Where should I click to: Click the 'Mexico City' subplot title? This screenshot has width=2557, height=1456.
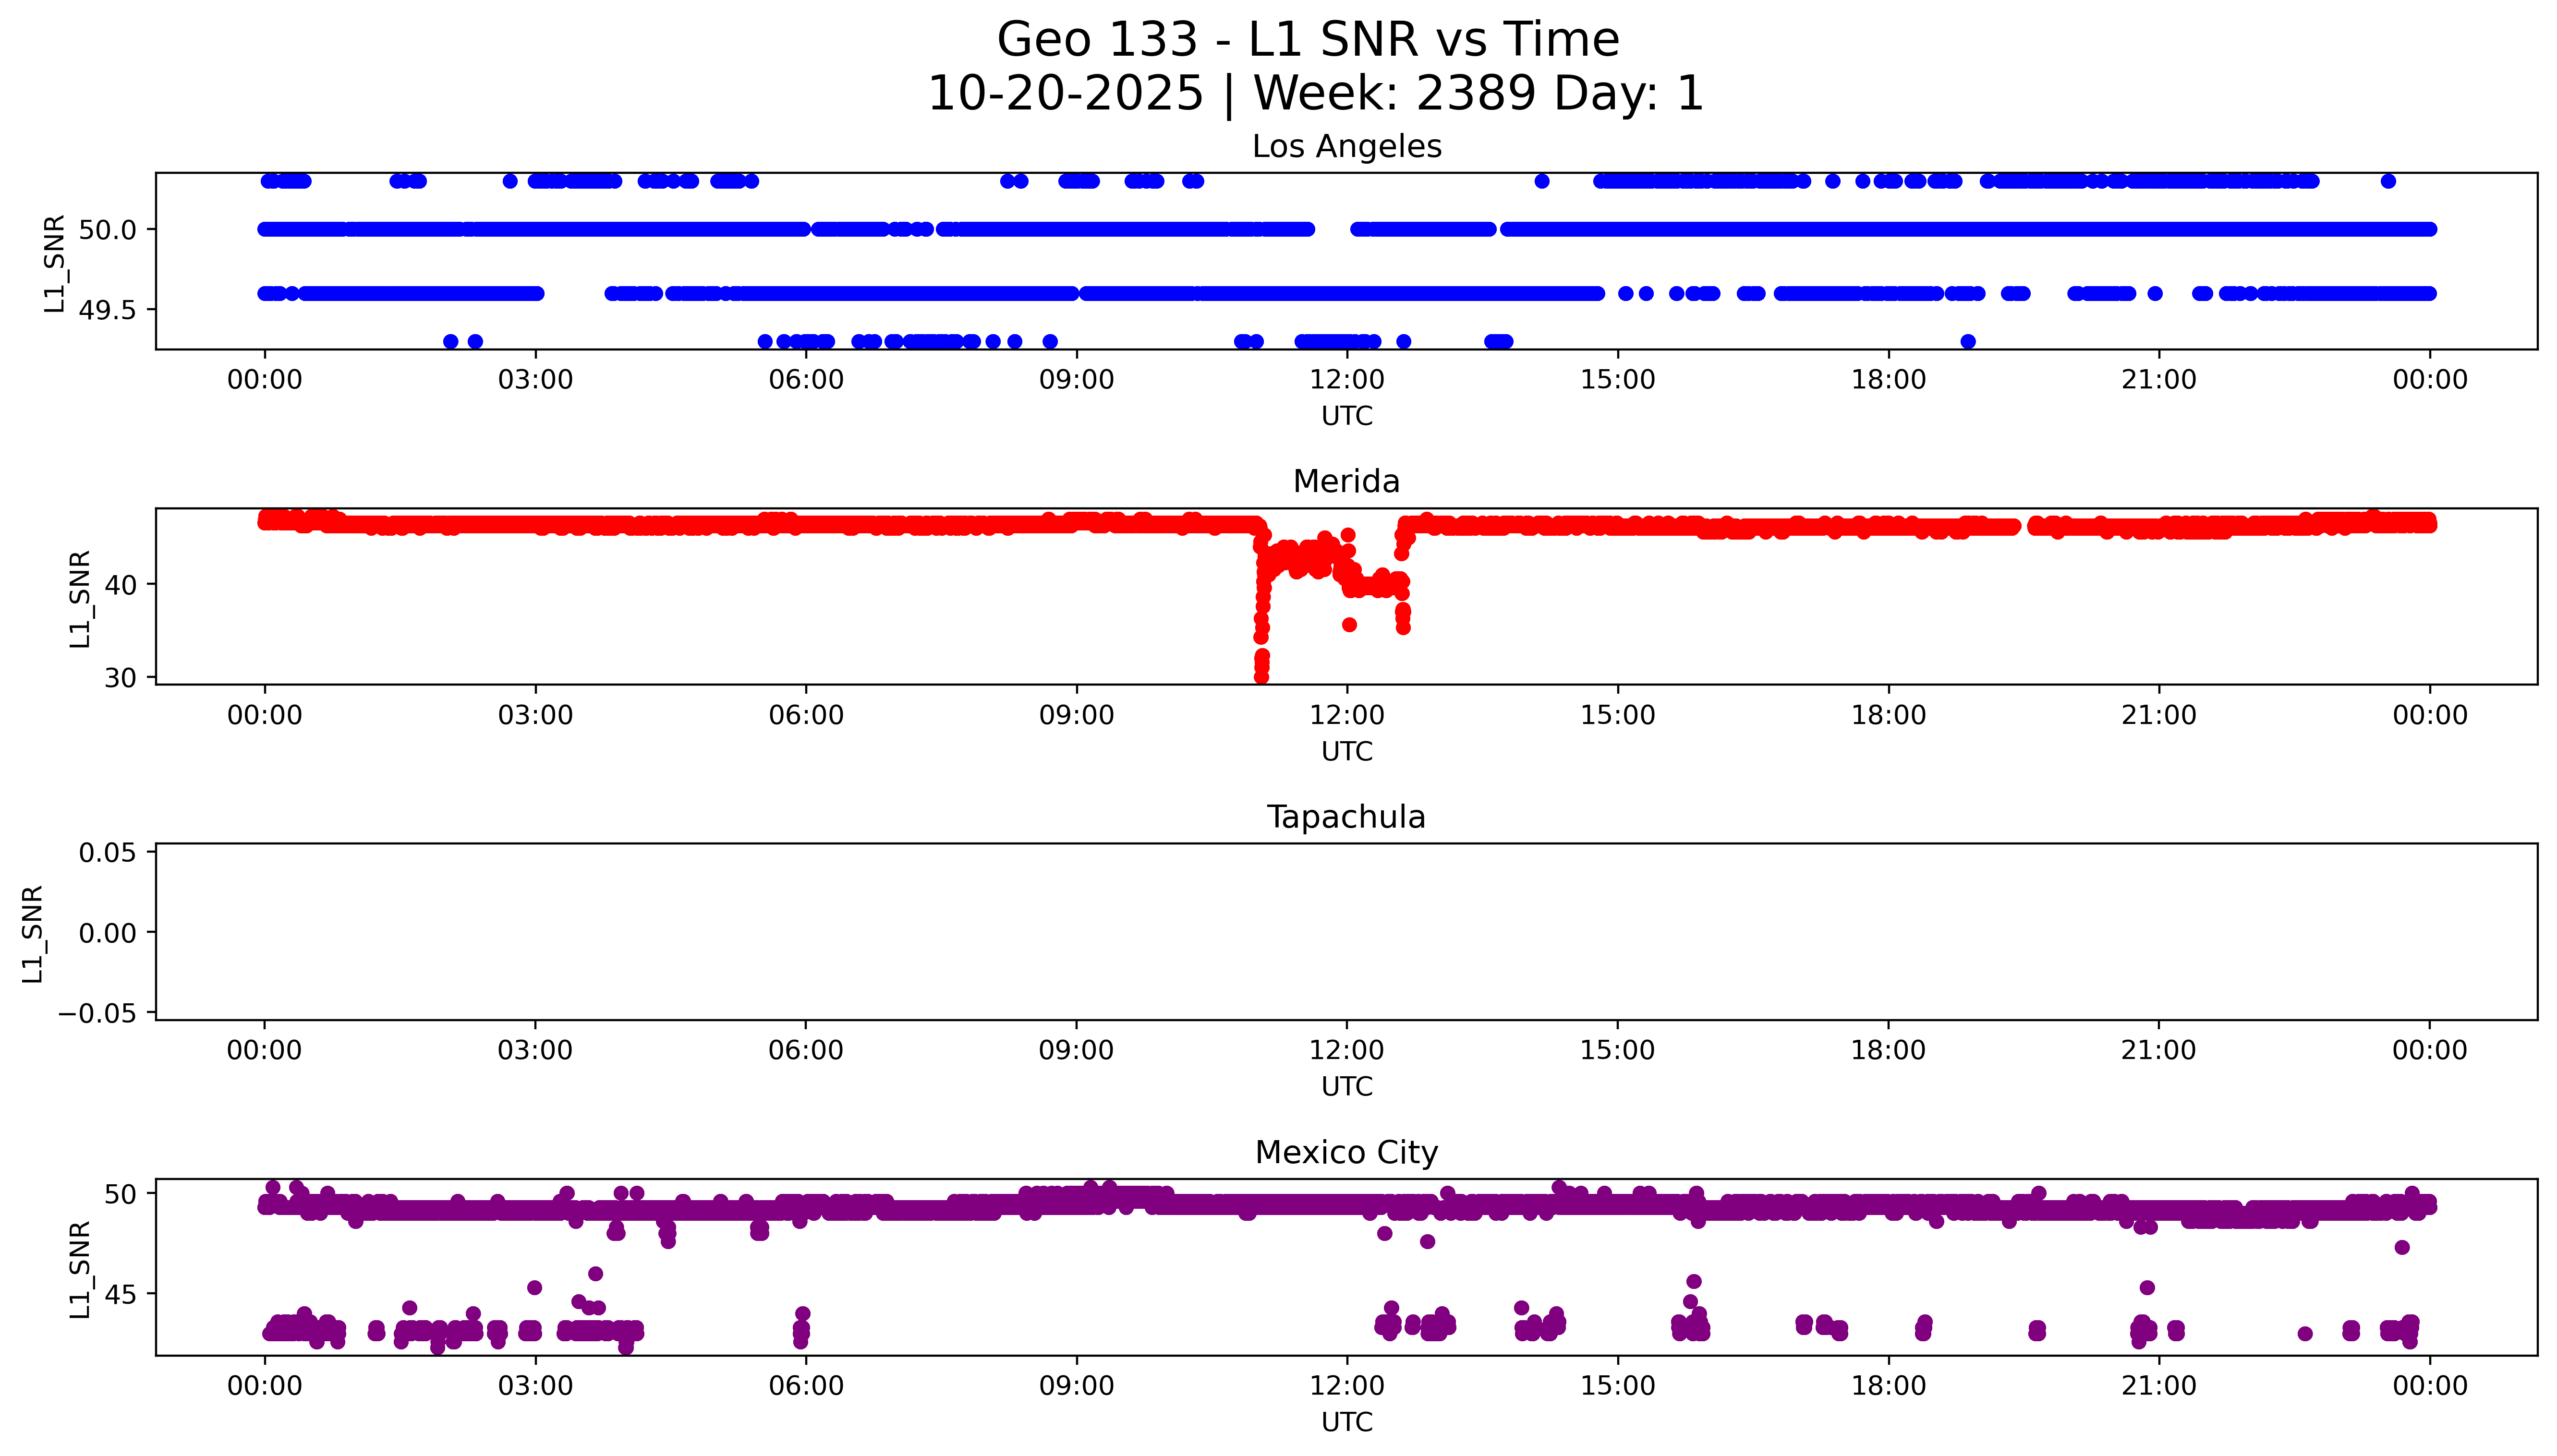click(1346, 1153)
